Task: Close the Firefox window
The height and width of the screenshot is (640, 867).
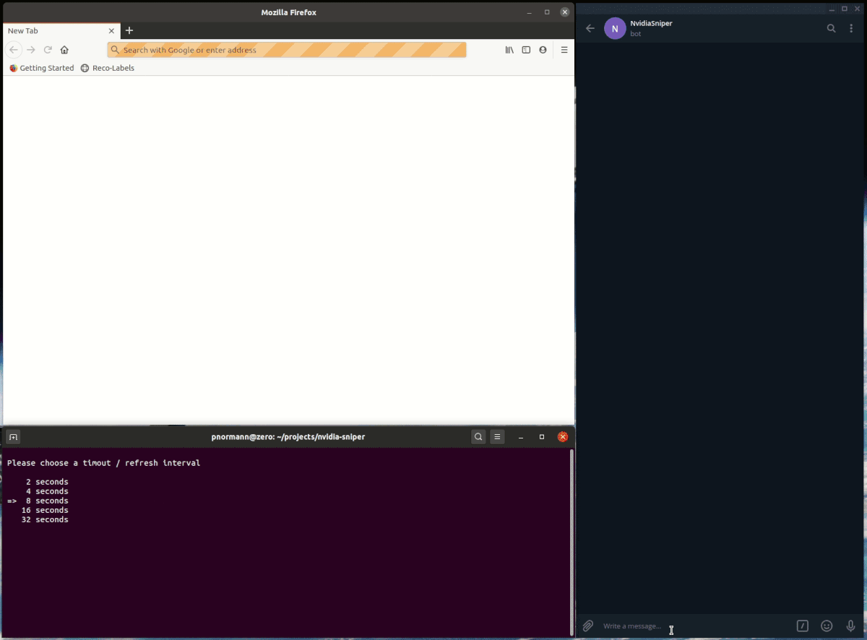Action: (x=565, y=12)
